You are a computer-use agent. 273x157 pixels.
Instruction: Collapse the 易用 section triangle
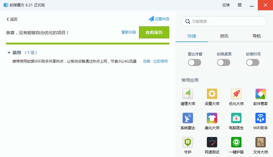click(9, 53)
